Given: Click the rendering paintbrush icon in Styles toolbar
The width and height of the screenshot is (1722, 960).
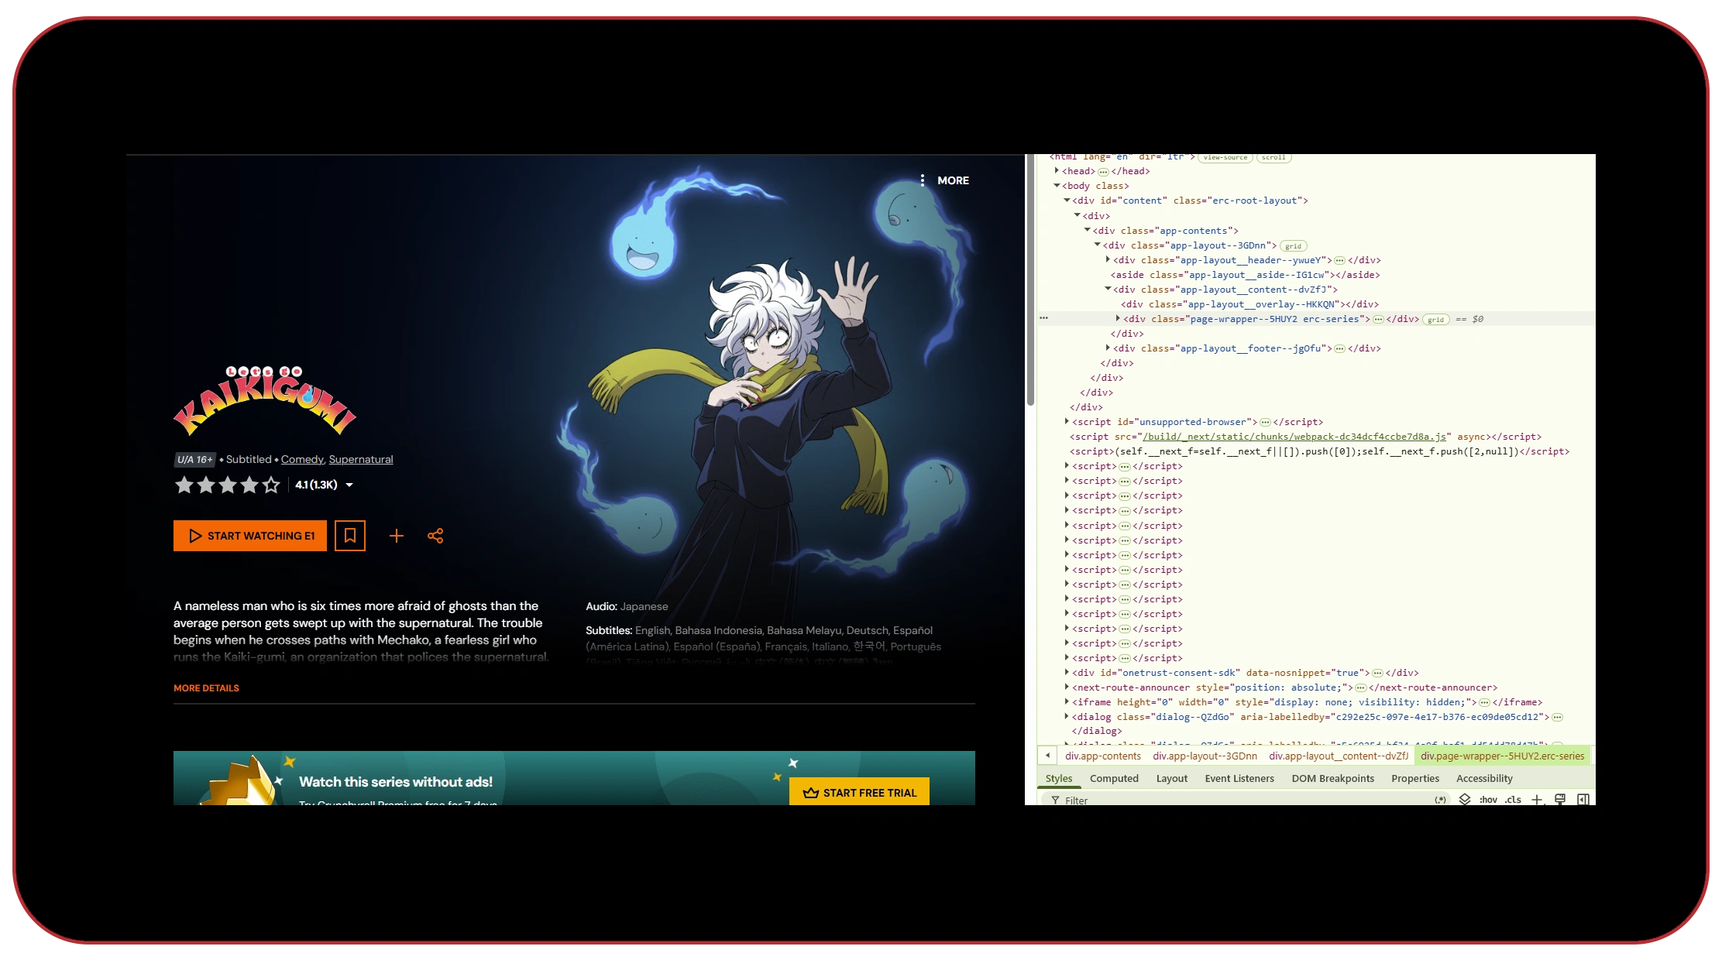Looking at the screenshot, I should click(x=1560, y=800).
